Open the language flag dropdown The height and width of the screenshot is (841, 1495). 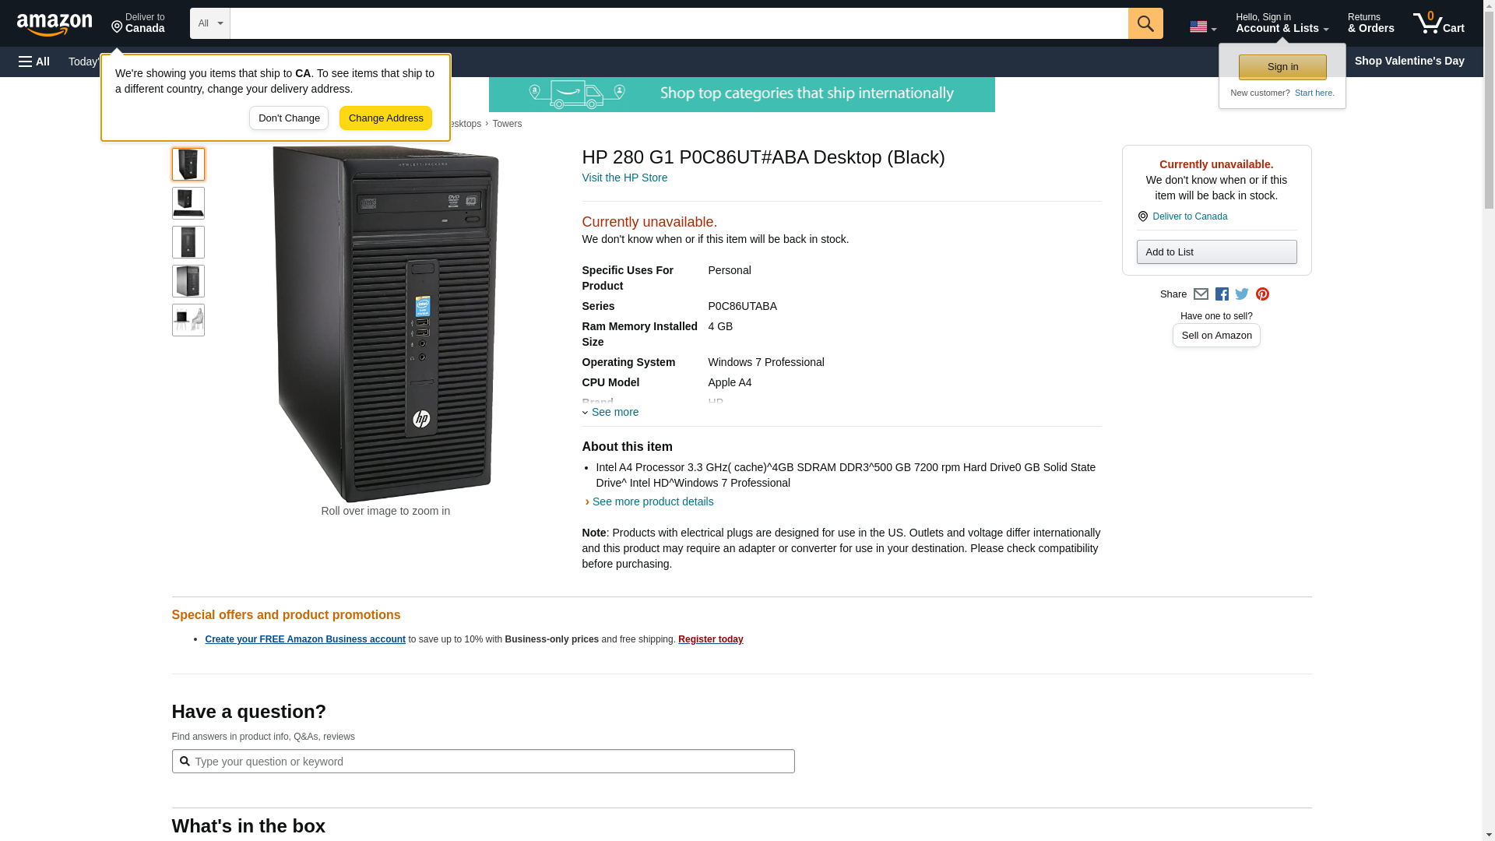(1202, 27)
